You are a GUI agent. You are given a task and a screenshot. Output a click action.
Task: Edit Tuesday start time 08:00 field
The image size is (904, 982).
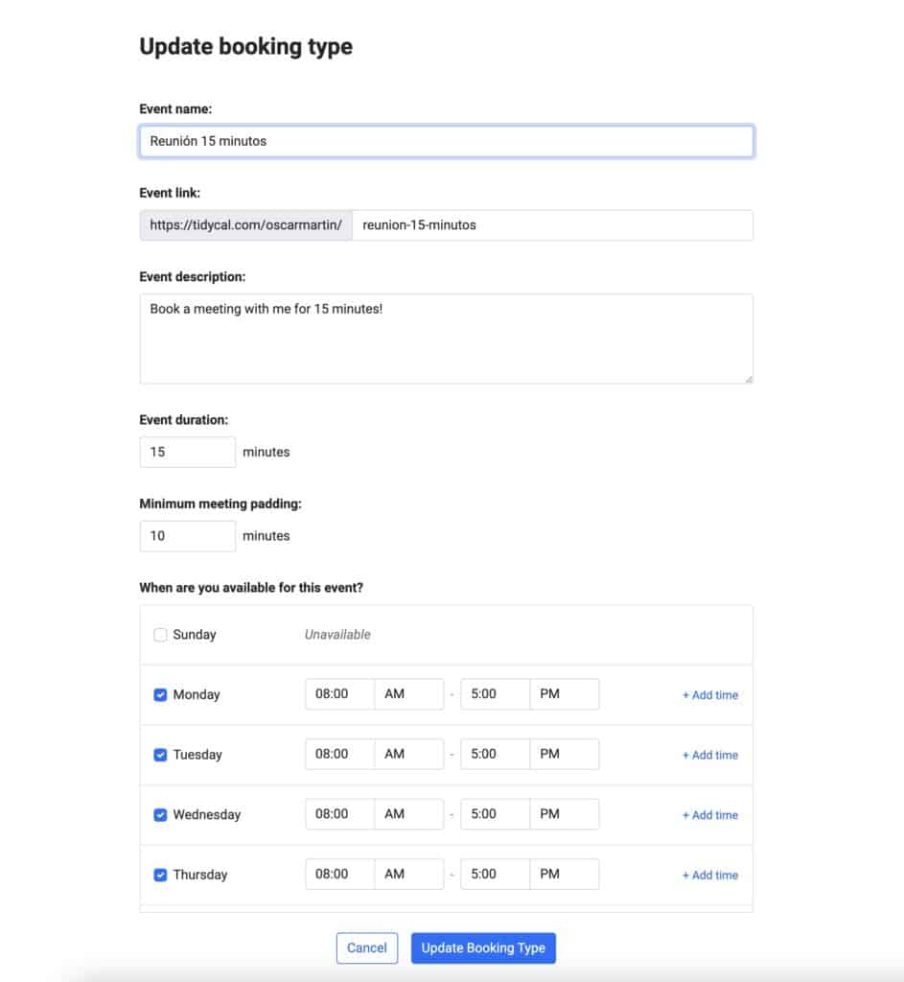[x=340, y=754]
